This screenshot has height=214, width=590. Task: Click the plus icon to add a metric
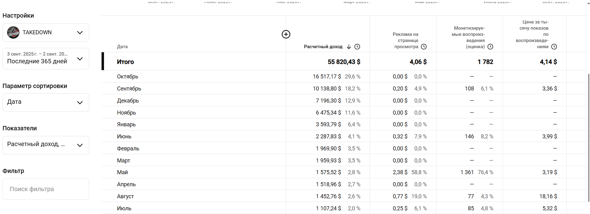coord(286,34)
